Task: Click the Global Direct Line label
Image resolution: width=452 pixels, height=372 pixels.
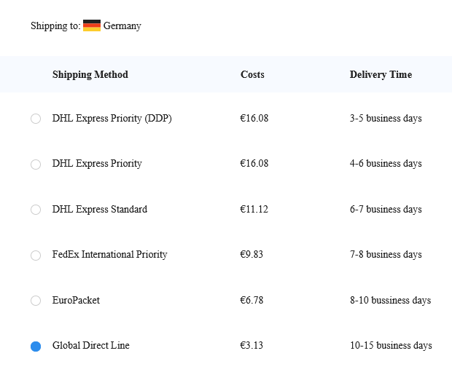Action: (91, 345)
